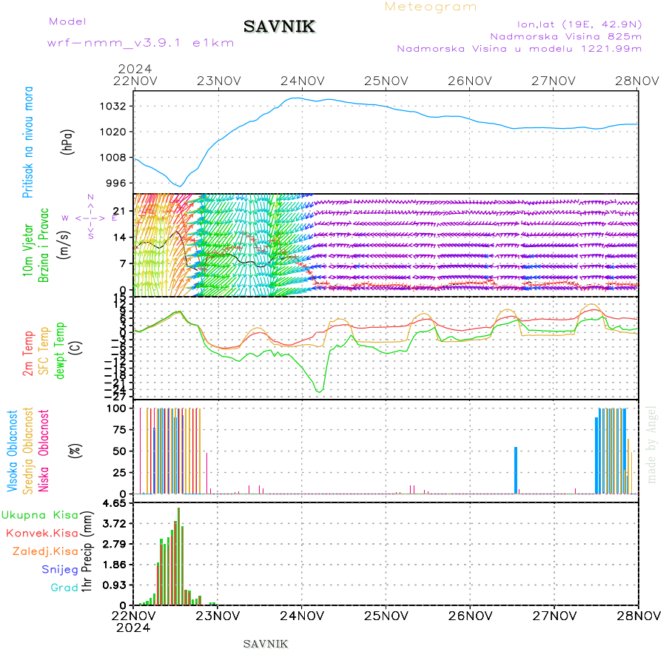666x666 pixels.
Task: Click the 100 value on cloudiness axis
Action: pos(116,408)
